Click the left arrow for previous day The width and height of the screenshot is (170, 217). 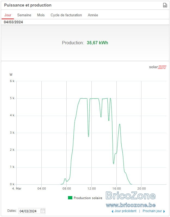pos(112,211)
